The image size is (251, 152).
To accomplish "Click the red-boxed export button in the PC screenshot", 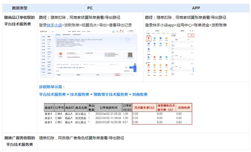I will (x=117, y=74).
